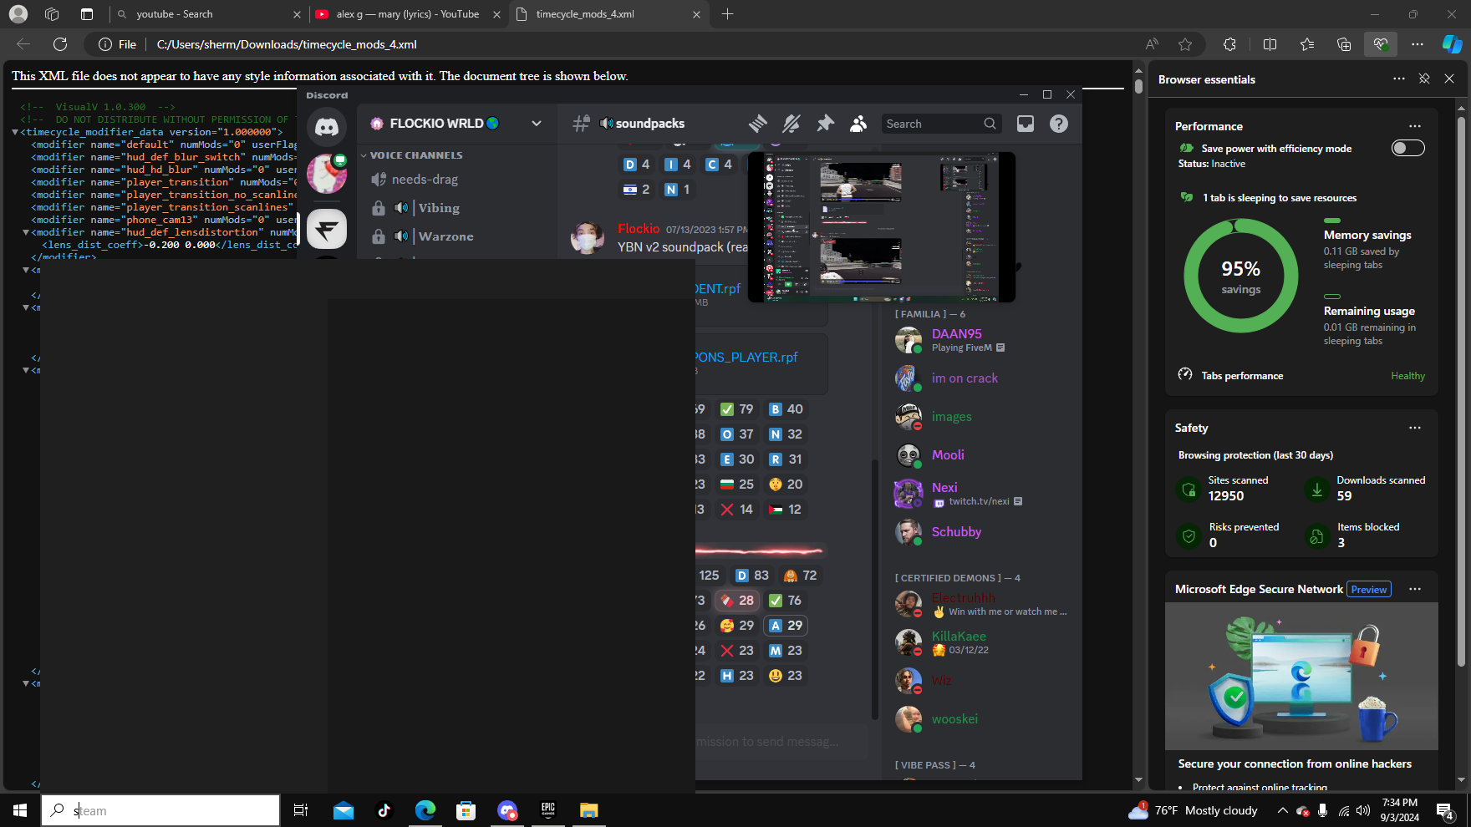Show hidden system tray icons chevron
The width and height of the screenshot is (1471, 827).
point(1282,810)
